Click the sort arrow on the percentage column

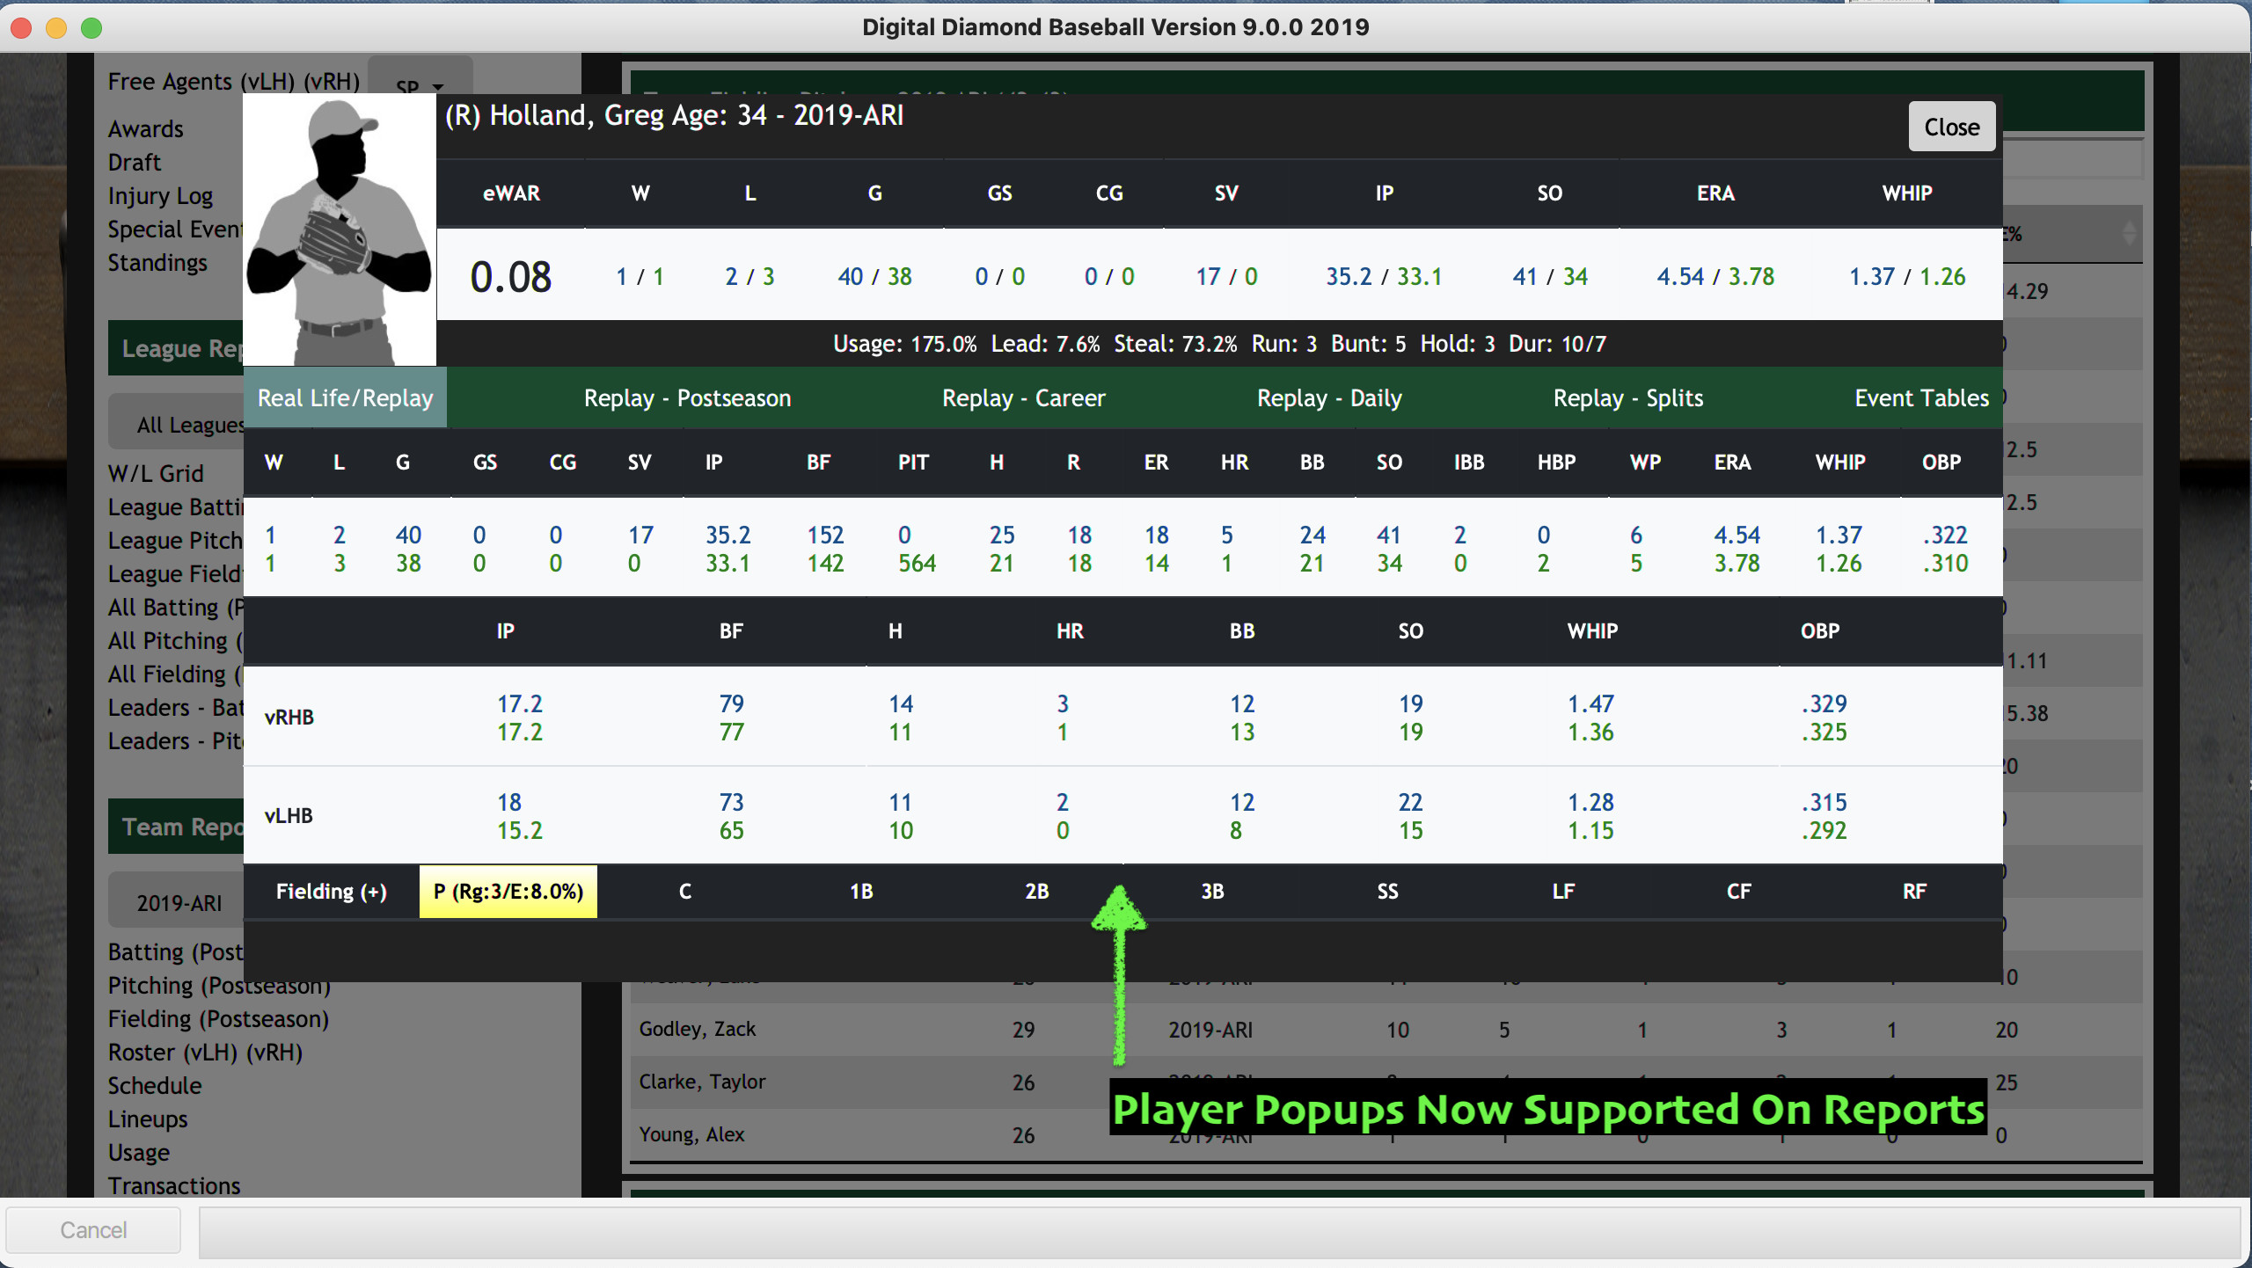pyautogui.click(x=2129, y=235)
